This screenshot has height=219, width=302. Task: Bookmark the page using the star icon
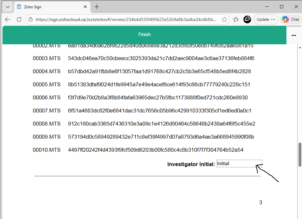tap(225, 19)
